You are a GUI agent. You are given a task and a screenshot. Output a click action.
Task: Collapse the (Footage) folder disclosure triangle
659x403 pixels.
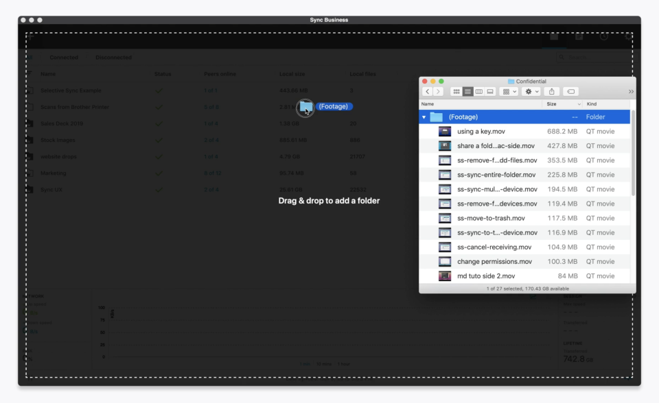(x=425, y=117)
